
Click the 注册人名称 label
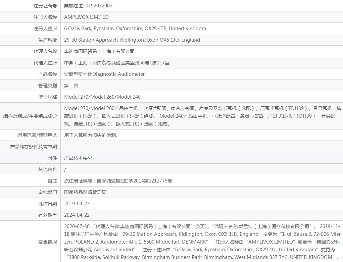pyautogui.click(x=45, y=17)
